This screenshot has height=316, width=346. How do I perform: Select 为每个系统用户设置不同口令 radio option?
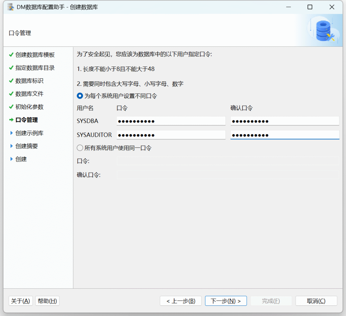(80, 96)
